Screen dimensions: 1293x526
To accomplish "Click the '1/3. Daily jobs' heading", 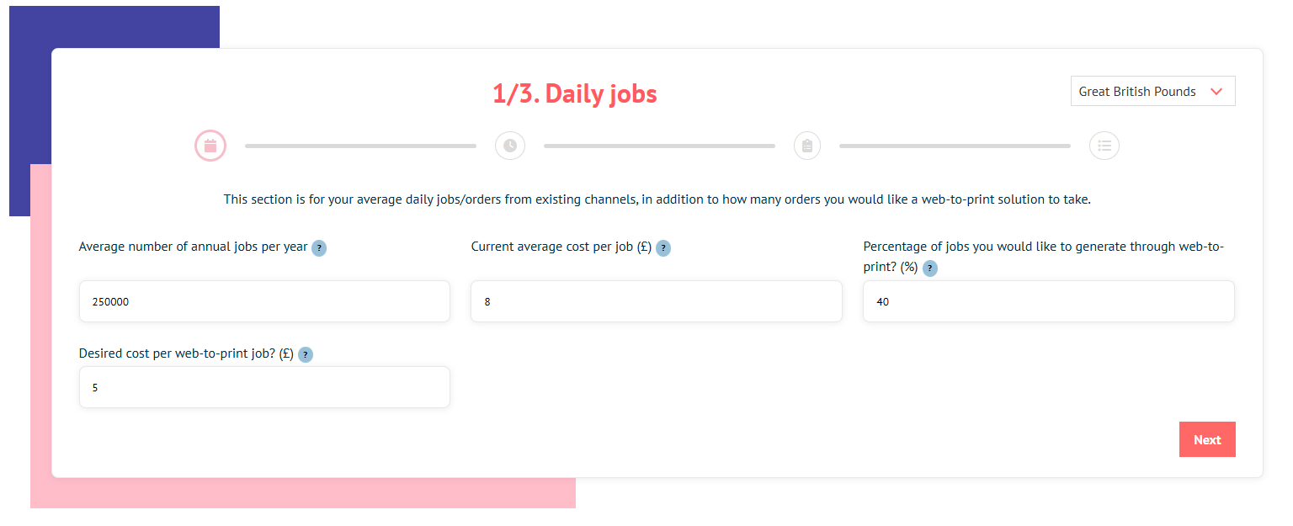I will 575,93.
